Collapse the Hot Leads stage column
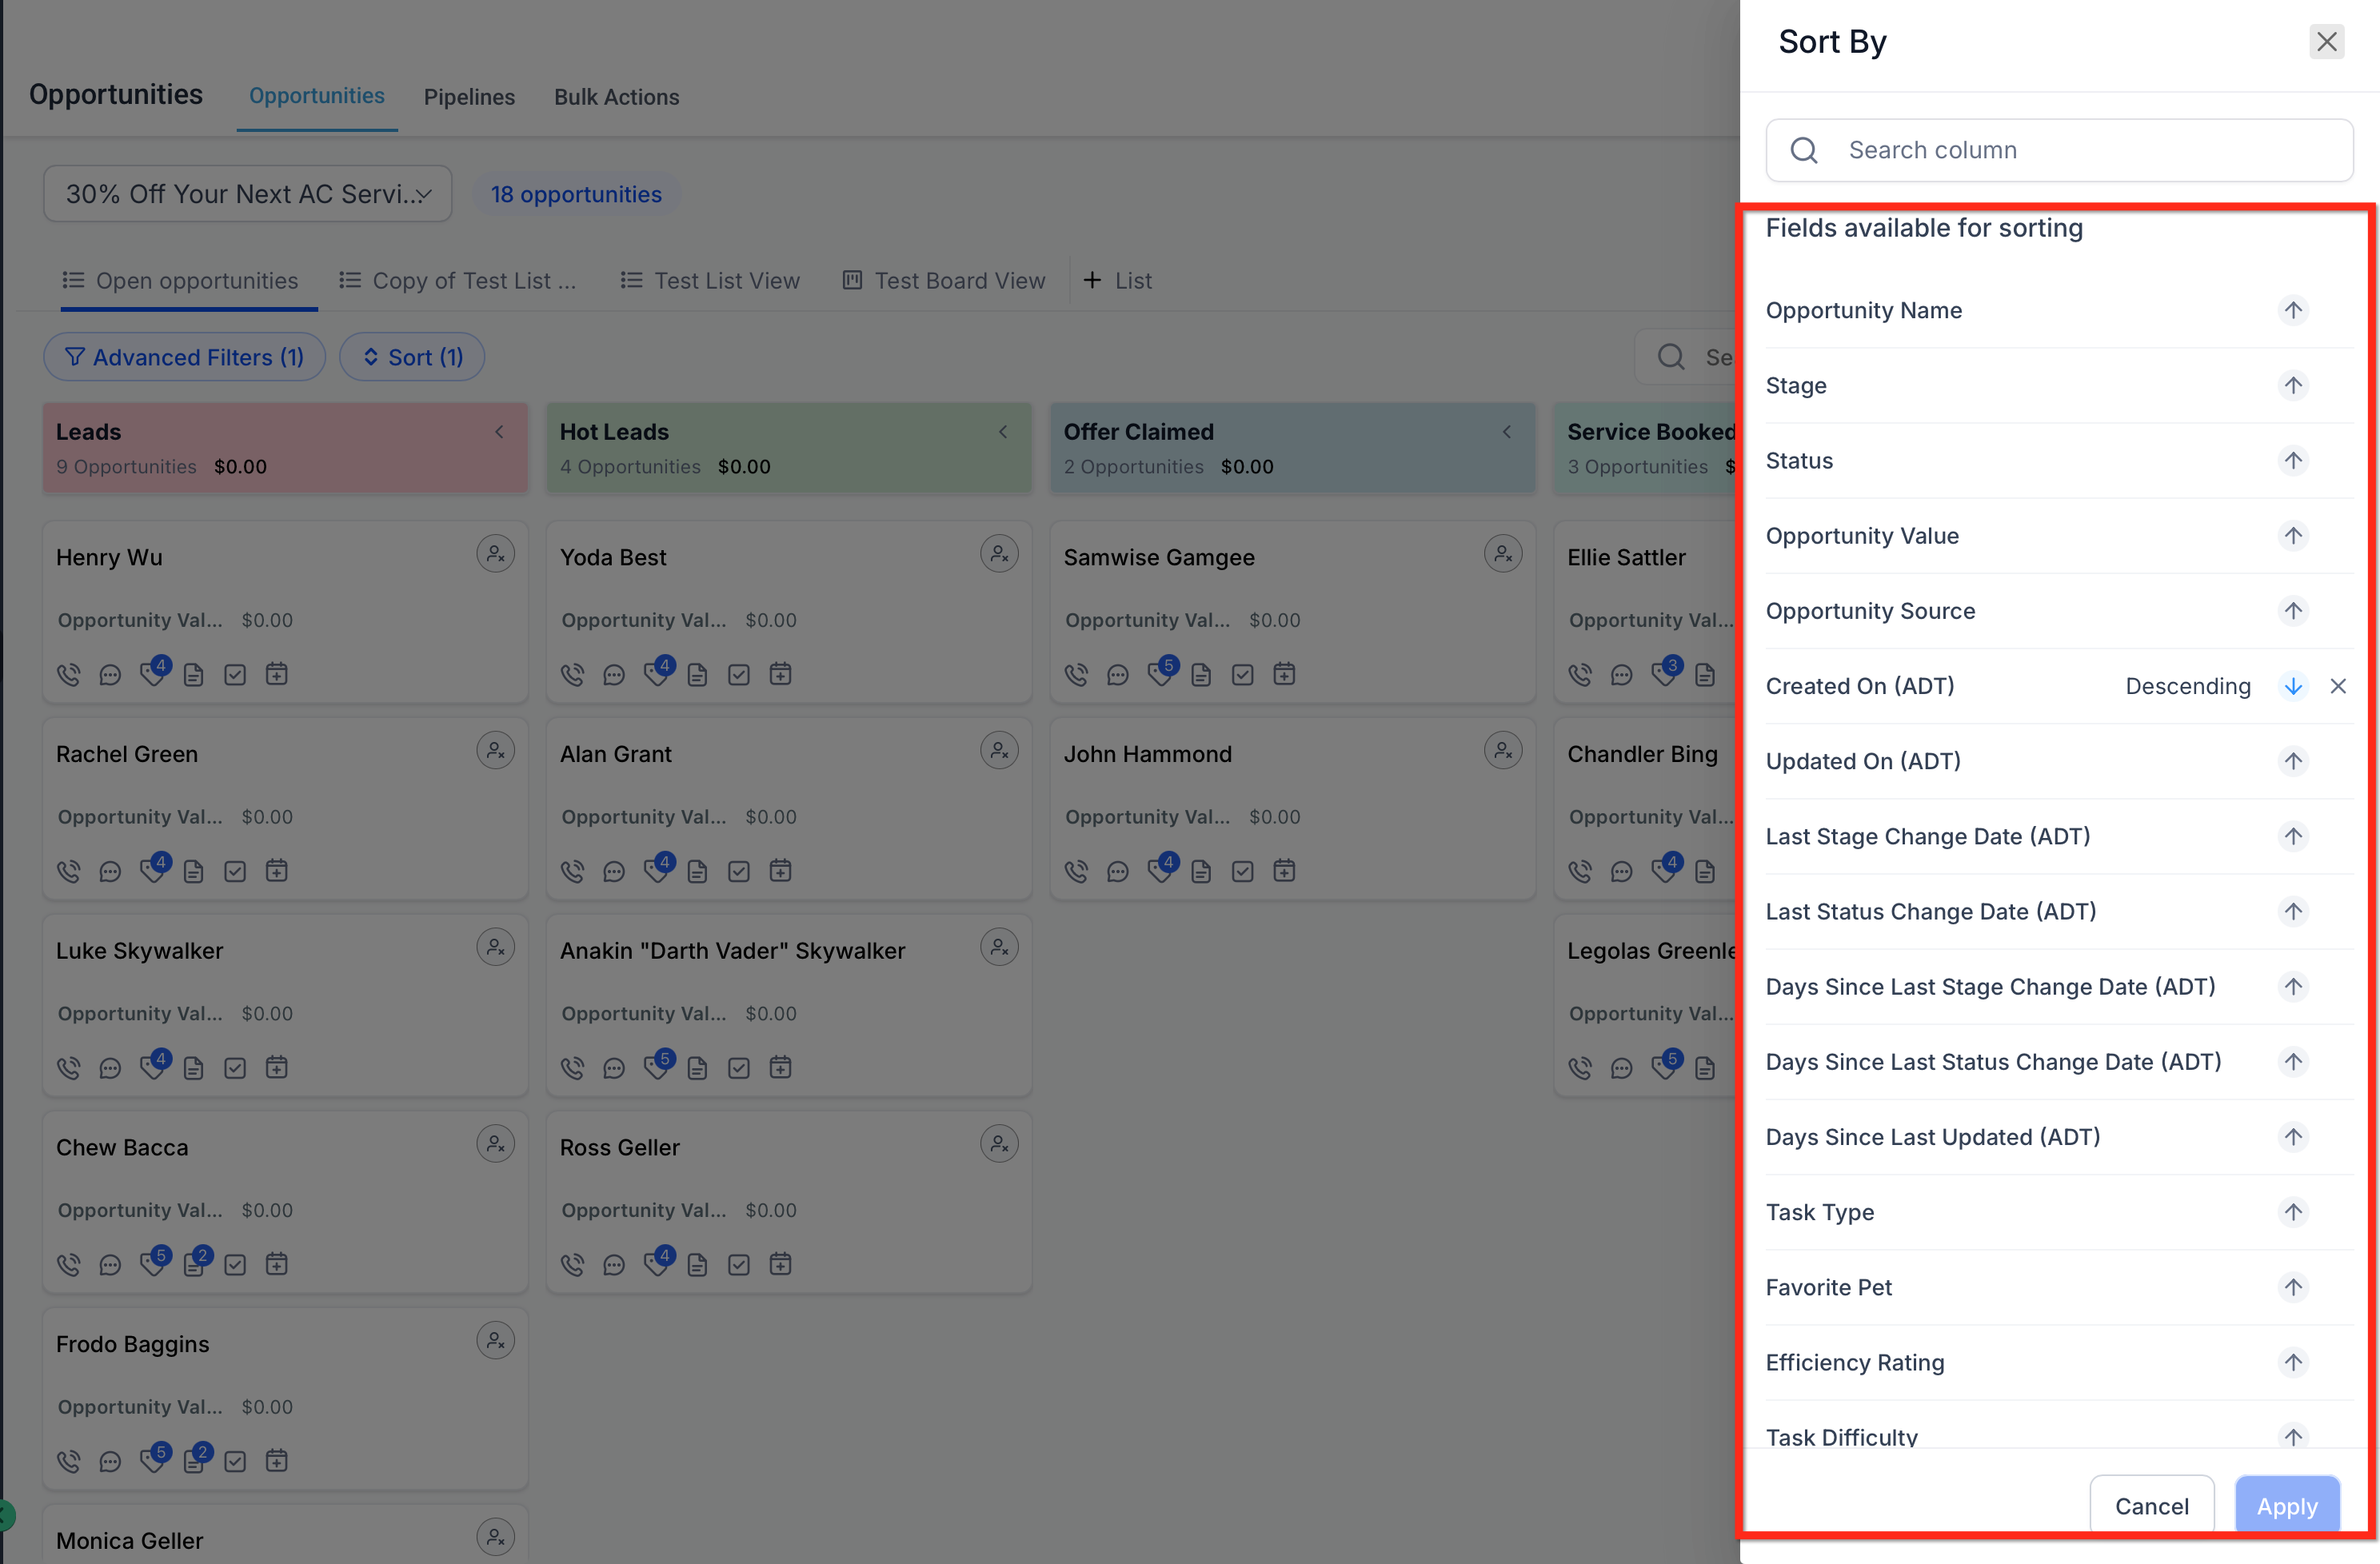The width and height of the screenshot is (2380, 1564). point(1003,432)
